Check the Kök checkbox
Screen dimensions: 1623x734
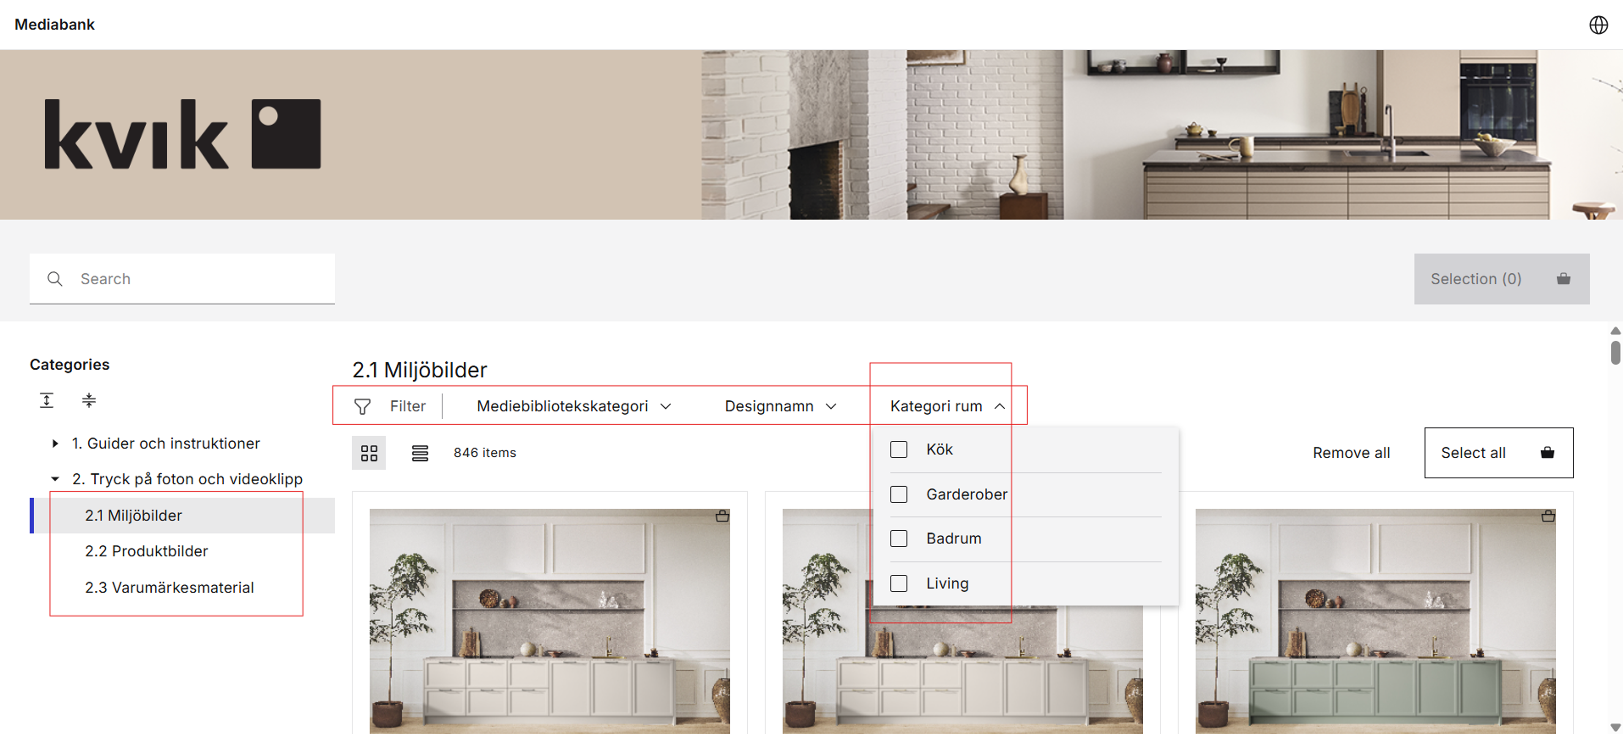(899, 449)
